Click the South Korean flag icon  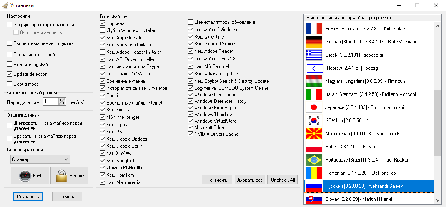pyautogui.click(x=314, y=121)
